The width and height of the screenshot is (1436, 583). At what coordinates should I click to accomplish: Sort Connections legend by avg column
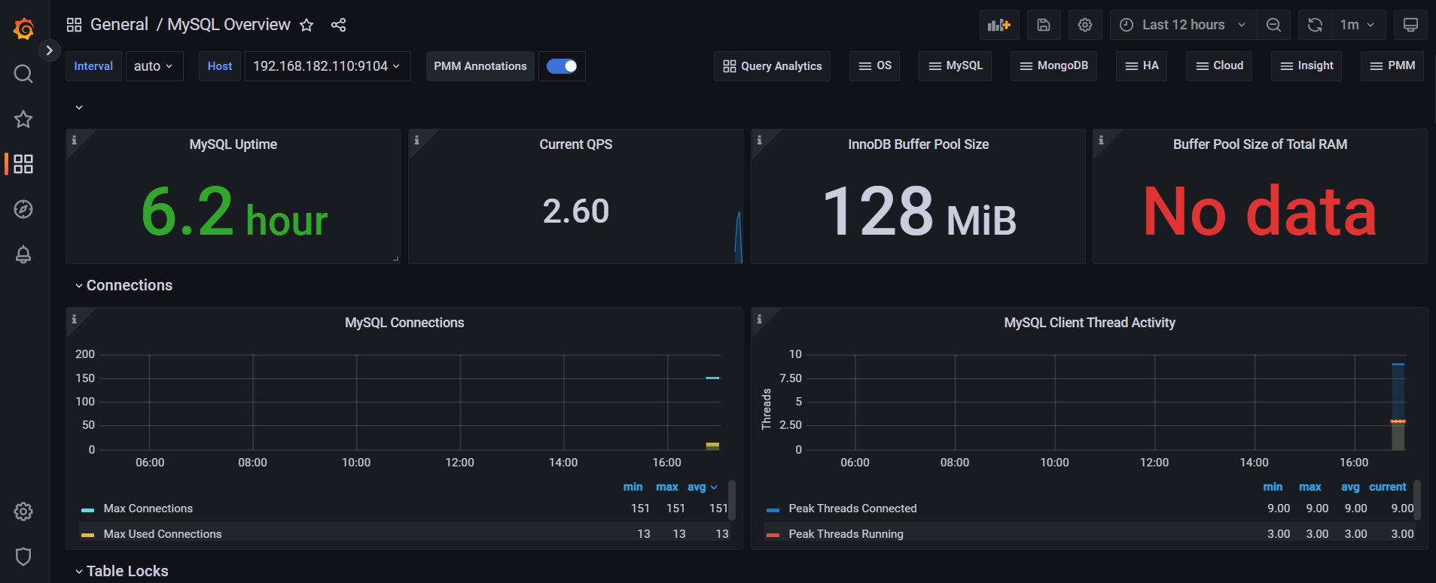(x=697, y=487)
